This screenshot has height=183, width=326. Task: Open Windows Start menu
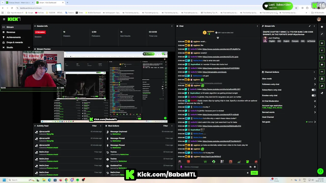point(4,180)
